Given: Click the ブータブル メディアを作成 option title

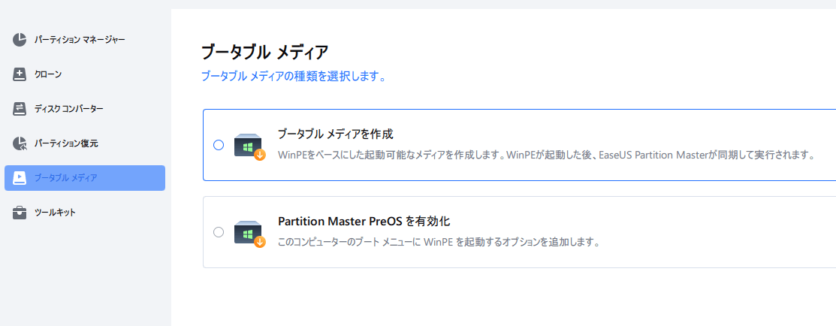Looking at the screenshot, I should 336,134.
